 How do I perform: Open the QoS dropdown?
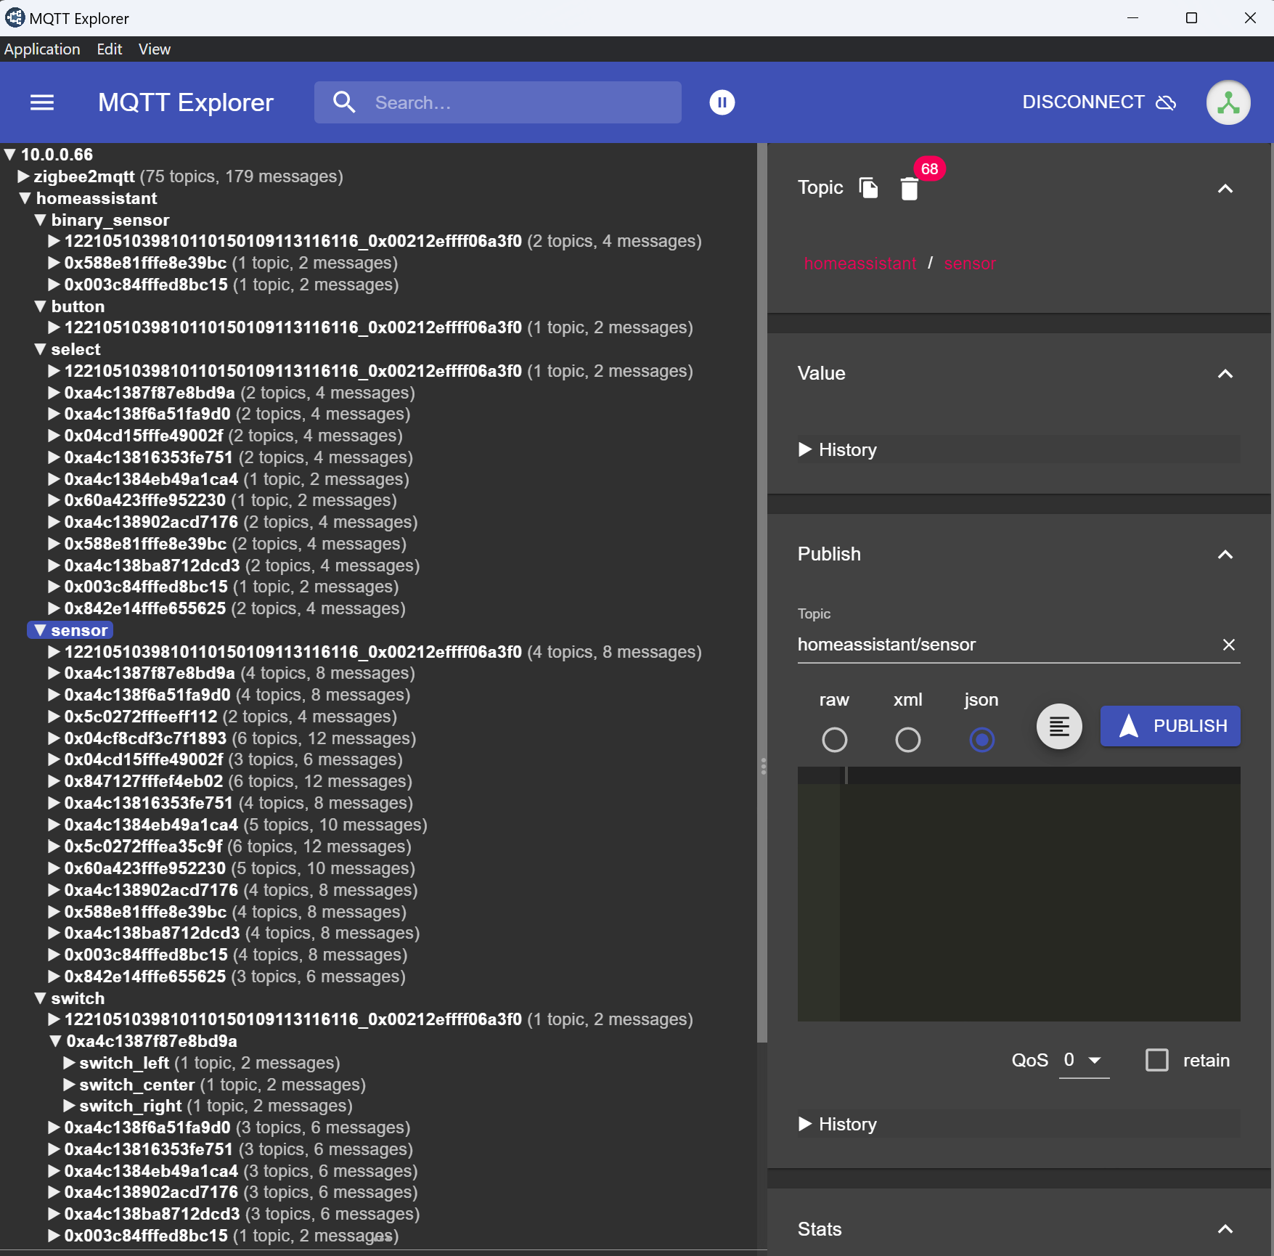pyautogui.click(x=1083, y=1060)
